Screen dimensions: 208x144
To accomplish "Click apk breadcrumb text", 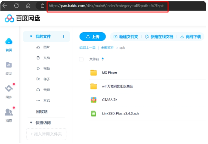I will 122,48.
